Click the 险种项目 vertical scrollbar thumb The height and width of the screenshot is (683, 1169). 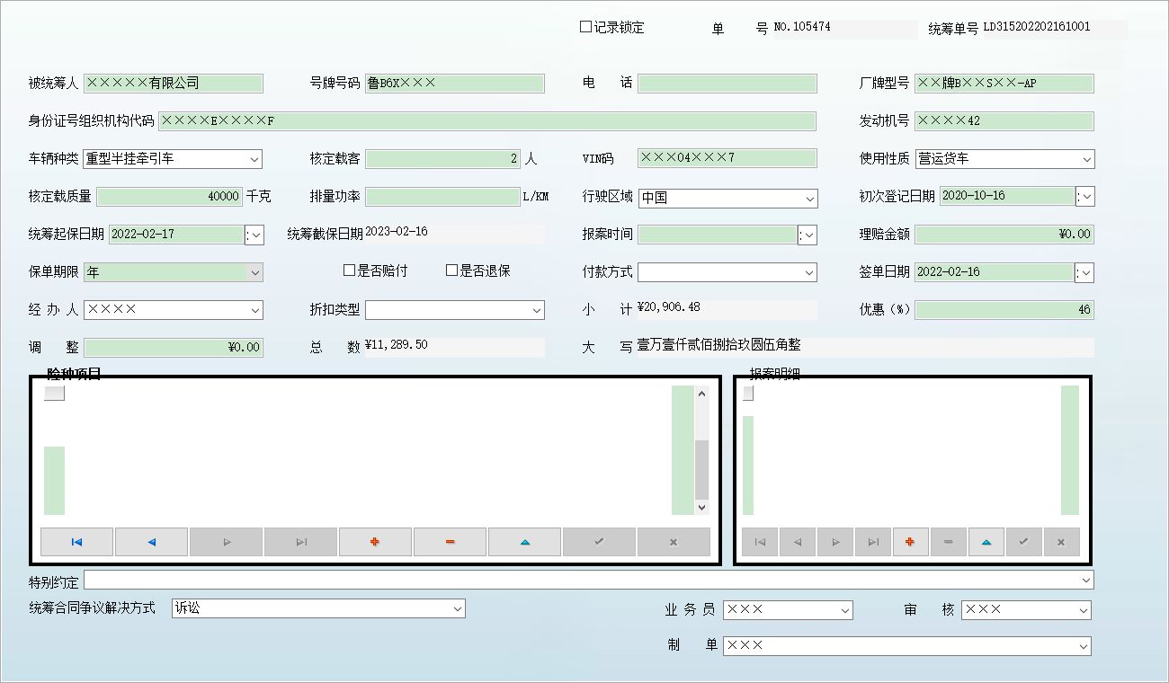[702, 468]
